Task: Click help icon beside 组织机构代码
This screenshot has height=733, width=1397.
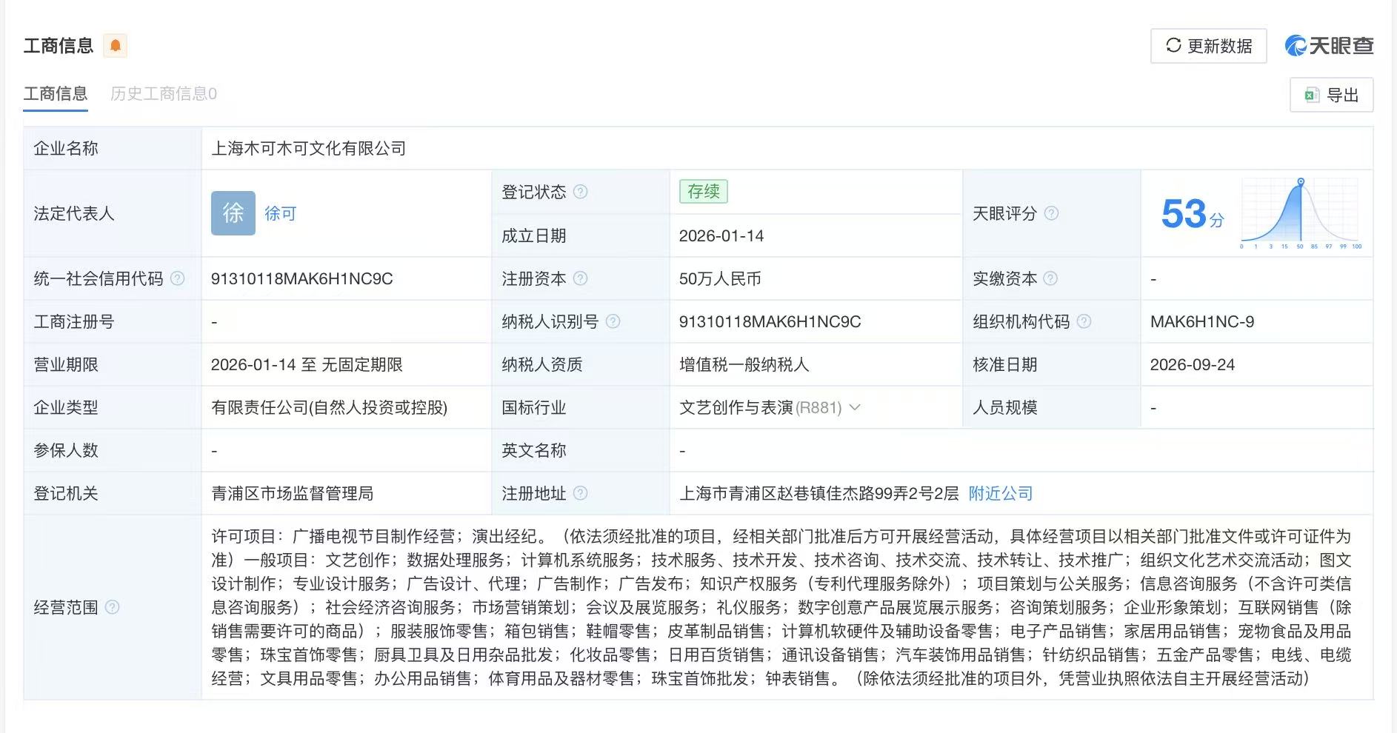Action: (x=1084, y=321)
